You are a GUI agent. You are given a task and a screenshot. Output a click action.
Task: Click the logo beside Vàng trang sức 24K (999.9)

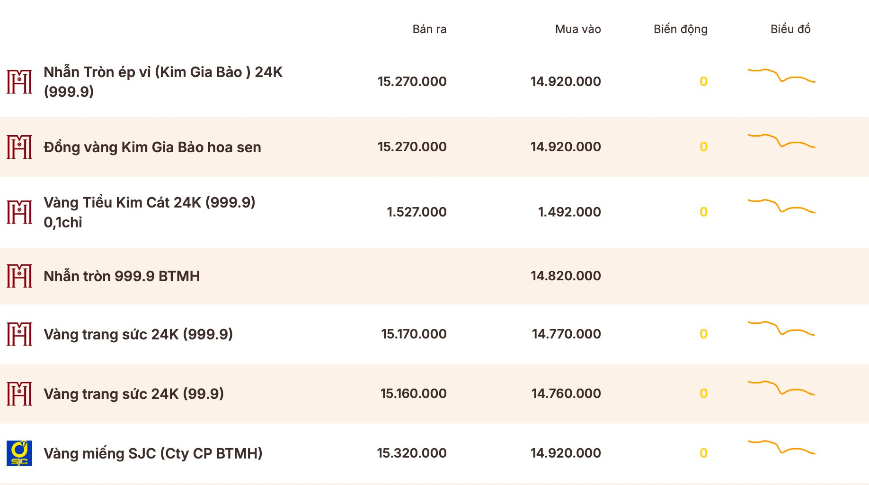coord(19,334)
